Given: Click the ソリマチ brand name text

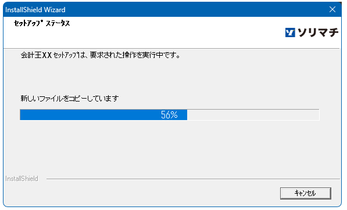Looking at the screenshot, I should click(318, 32).
